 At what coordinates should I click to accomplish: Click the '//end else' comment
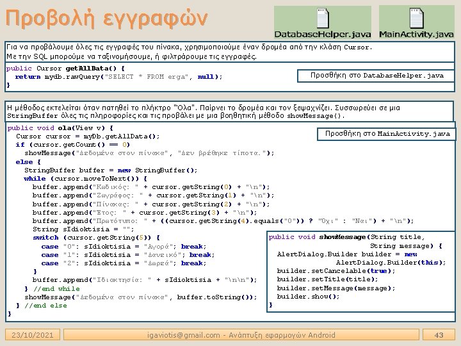pos(45,306)
